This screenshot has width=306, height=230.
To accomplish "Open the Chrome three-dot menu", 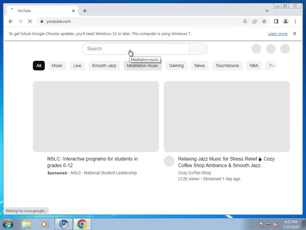I will tap(295, 21).
